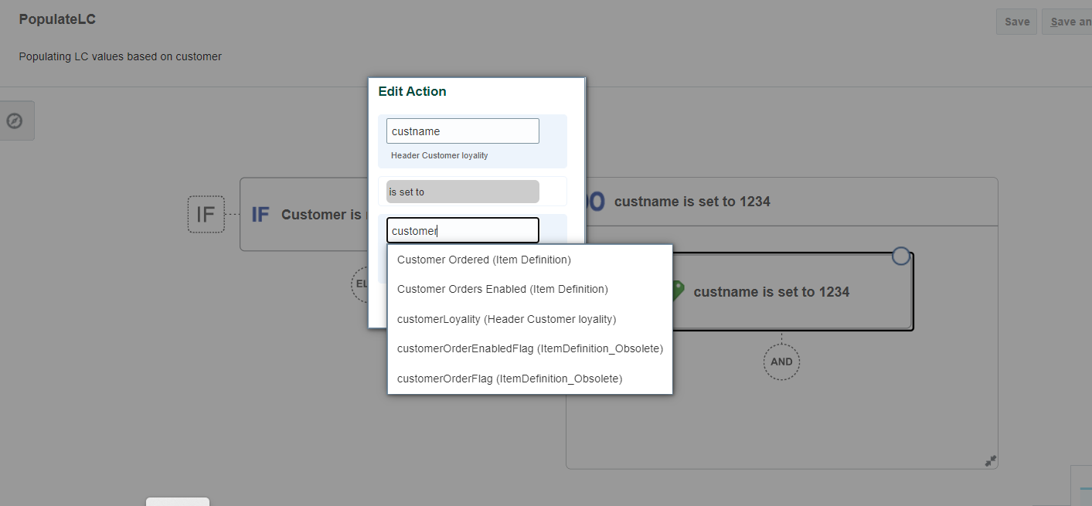1092x506 pixels.
Task: Click the blue IF icon on condition block
Action: [260, 214]
